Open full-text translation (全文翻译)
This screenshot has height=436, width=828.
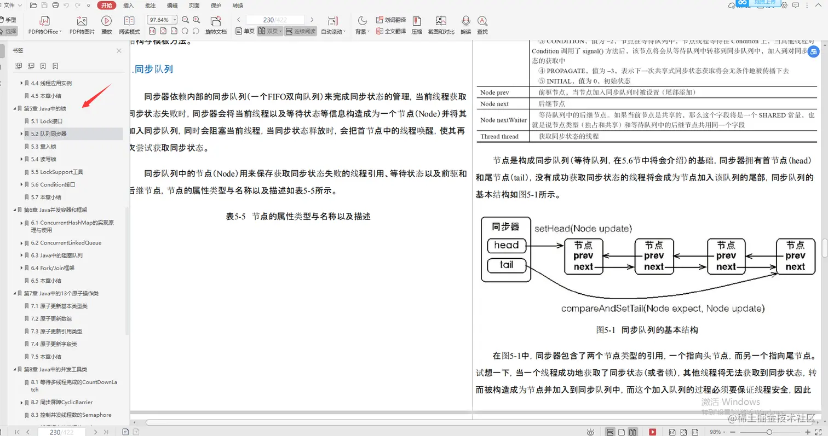coord(391,31)
